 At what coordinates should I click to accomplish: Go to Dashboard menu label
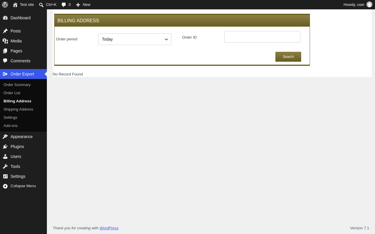pyautogui.click(x=21, y=18)
